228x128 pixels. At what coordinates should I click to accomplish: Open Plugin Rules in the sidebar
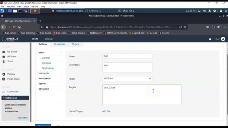[14, 79]
